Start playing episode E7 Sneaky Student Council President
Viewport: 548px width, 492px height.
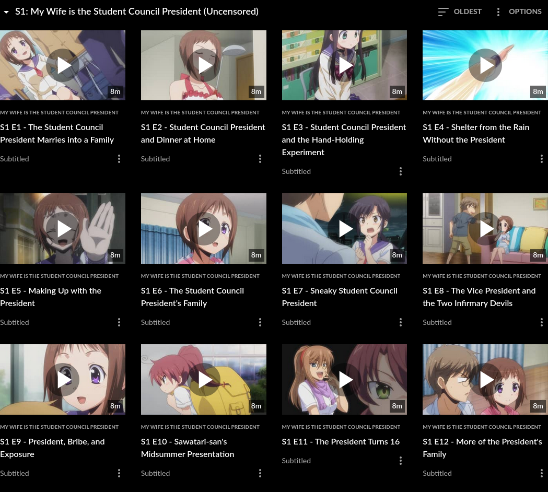click(x=344, y=229)
